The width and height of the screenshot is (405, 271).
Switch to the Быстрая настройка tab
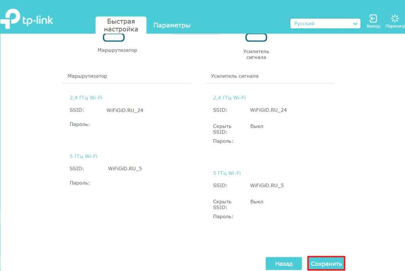(121, 25)
